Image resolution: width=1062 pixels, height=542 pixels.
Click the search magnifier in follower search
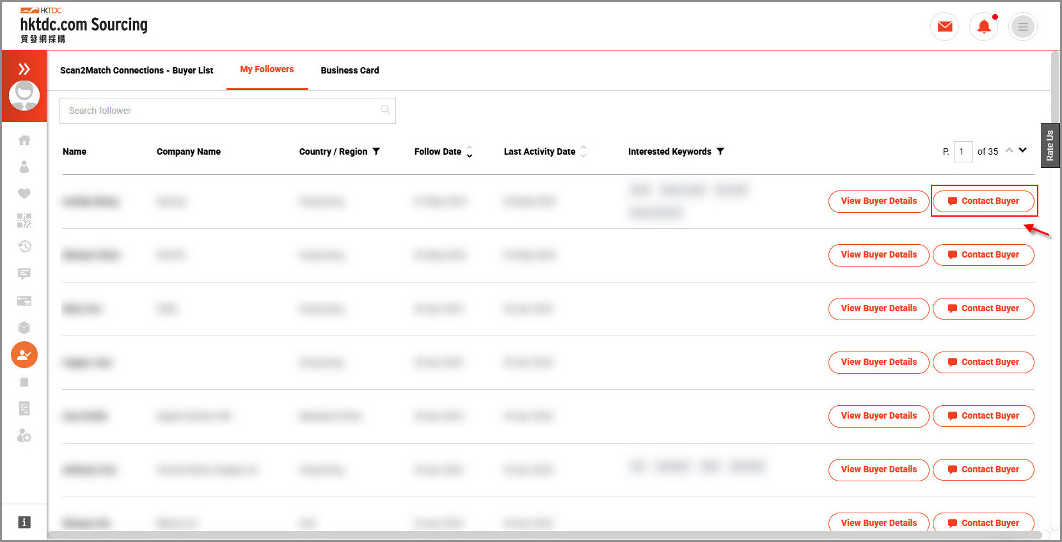pos(384,110)
